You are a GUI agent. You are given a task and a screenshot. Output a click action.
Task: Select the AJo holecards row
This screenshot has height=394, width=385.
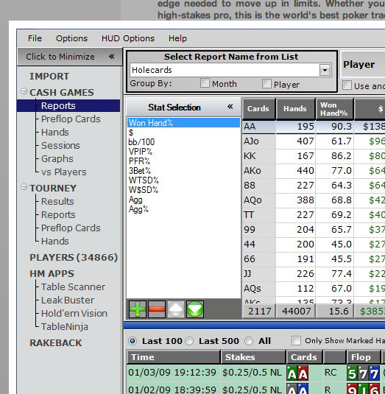(314, 141)
